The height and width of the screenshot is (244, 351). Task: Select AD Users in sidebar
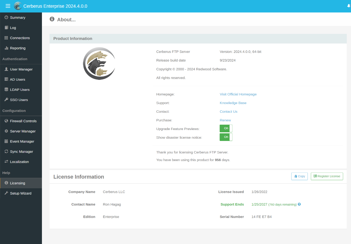pos(21,79)
